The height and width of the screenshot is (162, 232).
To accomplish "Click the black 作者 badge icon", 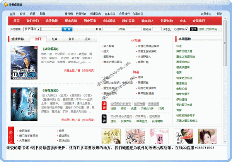I will click(x=104, y=119).
